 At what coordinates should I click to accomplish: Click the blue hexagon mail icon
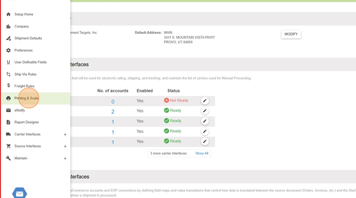[x=19, y=193]
